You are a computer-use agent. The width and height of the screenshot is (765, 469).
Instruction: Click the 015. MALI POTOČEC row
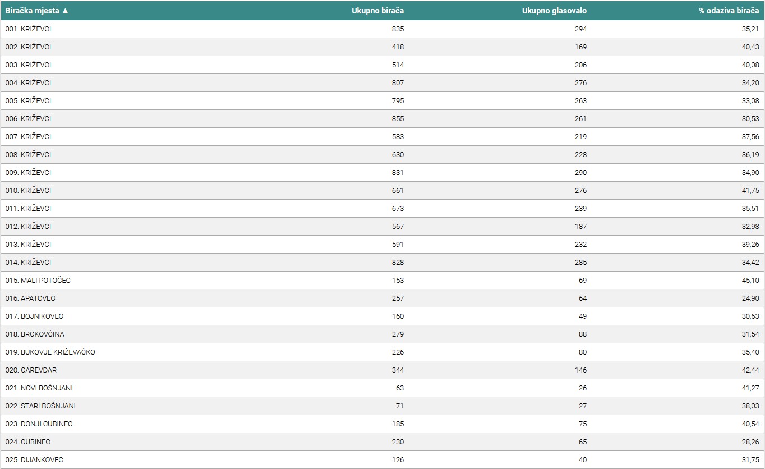pos(38,280)
